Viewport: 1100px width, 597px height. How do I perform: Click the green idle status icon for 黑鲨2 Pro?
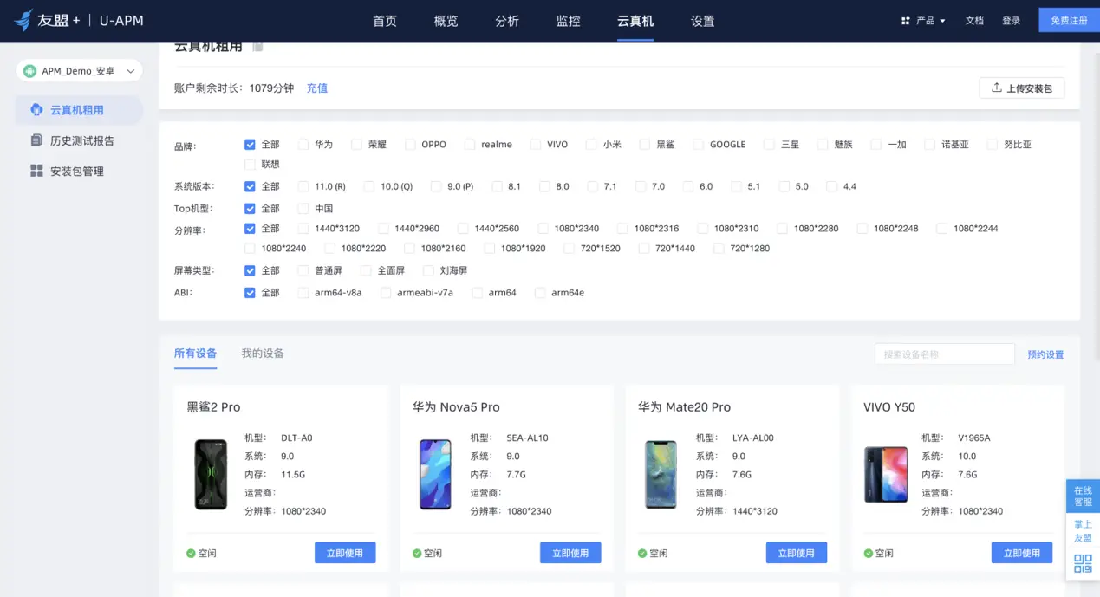[191, 553]
